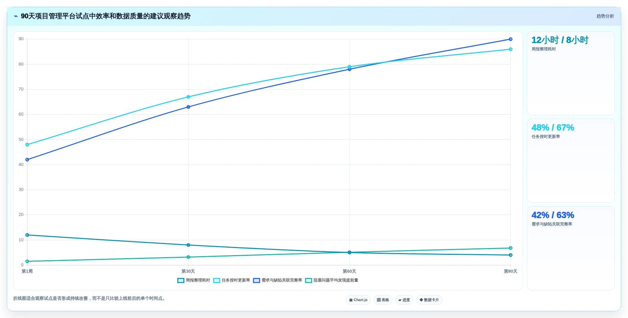Screen dimensions: 628x318
Task: Click the 需求与缺陷关联完整率 data point at 第1周
Action: (27, 160)
